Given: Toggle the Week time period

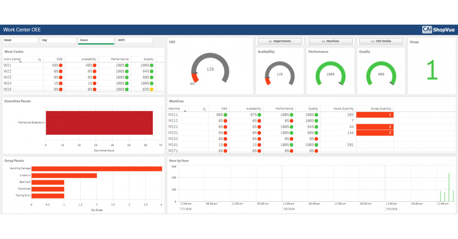Looking at the screenshot, I should (20, 40).
